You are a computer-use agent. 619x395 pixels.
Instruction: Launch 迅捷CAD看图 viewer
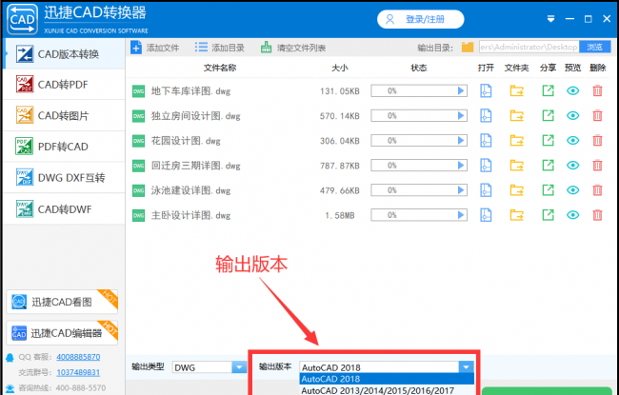pyautogui.click(x=62, y=302)
